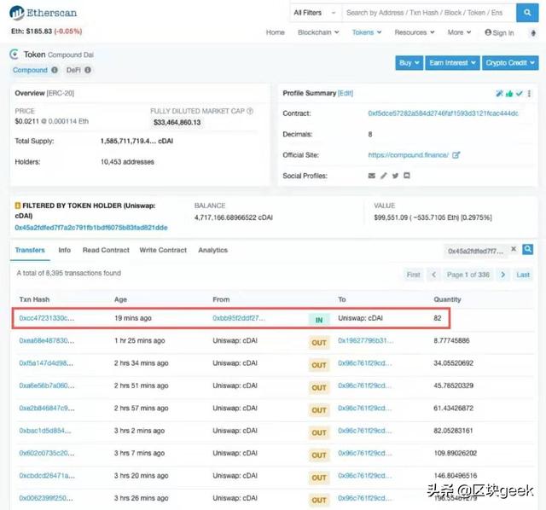Open holder address 0x45a2fdfed7f7a2c791 link
546x510 pixels.
point(91,228)
